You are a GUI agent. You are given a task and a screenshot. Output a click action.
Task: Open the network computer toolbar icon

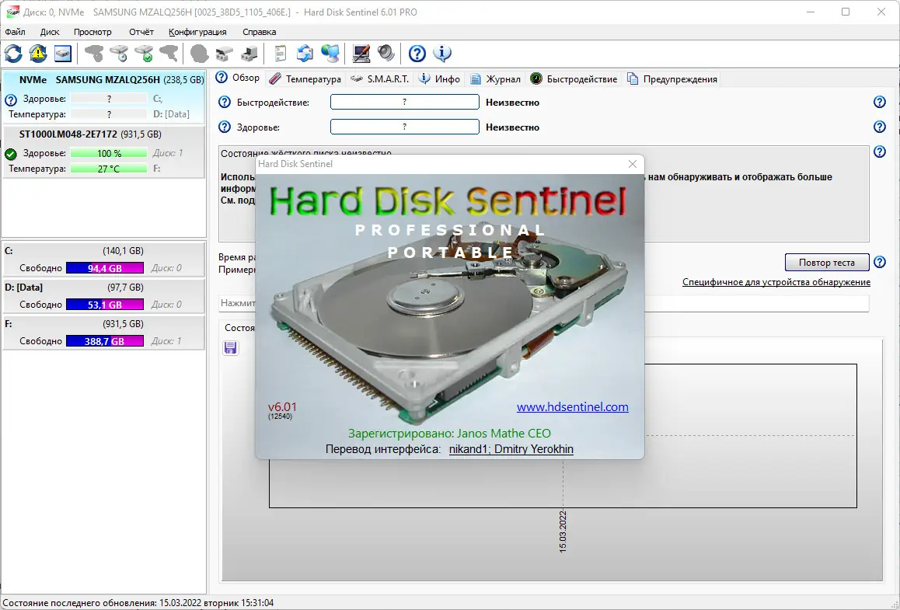329,53
